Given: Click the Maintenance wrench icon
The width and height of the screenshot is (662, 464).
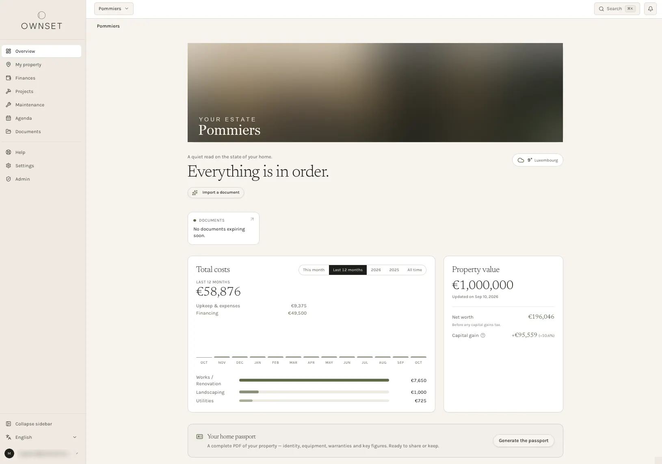Looking at the screenshot, I should [9, 105].
